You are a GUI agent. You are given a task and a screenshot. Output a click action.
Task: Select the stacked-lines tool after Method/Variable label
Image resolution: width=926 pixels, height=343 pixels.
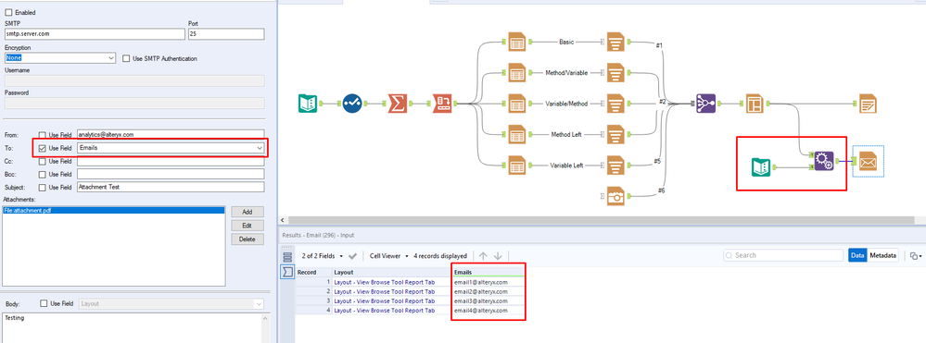(616, 73)
